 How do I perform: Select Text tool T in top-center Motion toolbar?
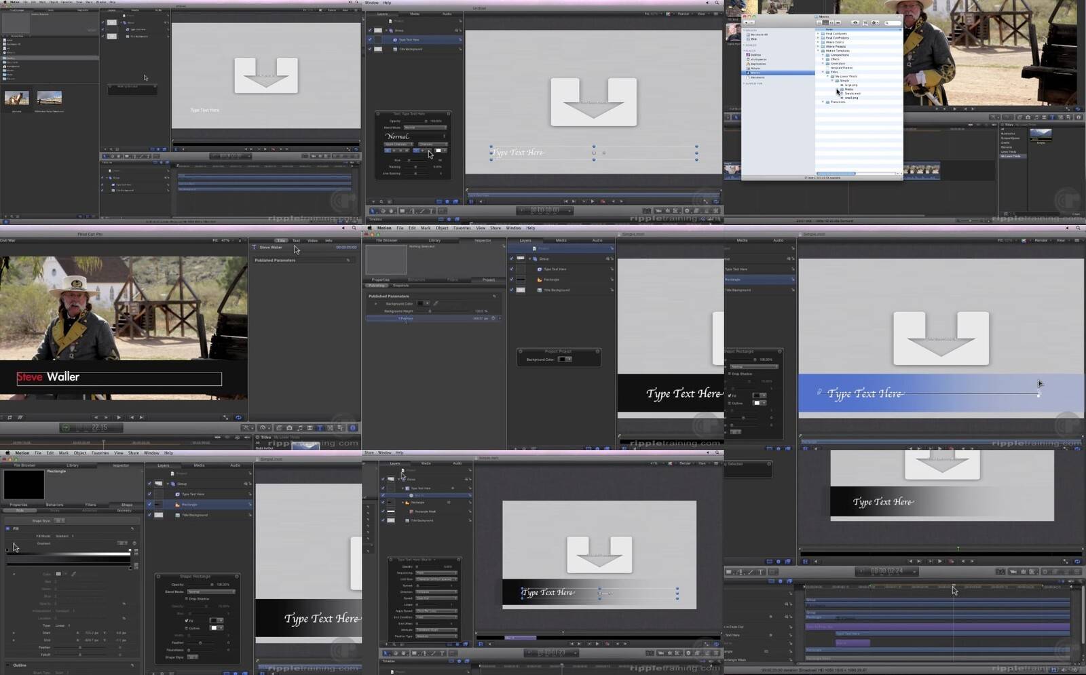point(431,211)
